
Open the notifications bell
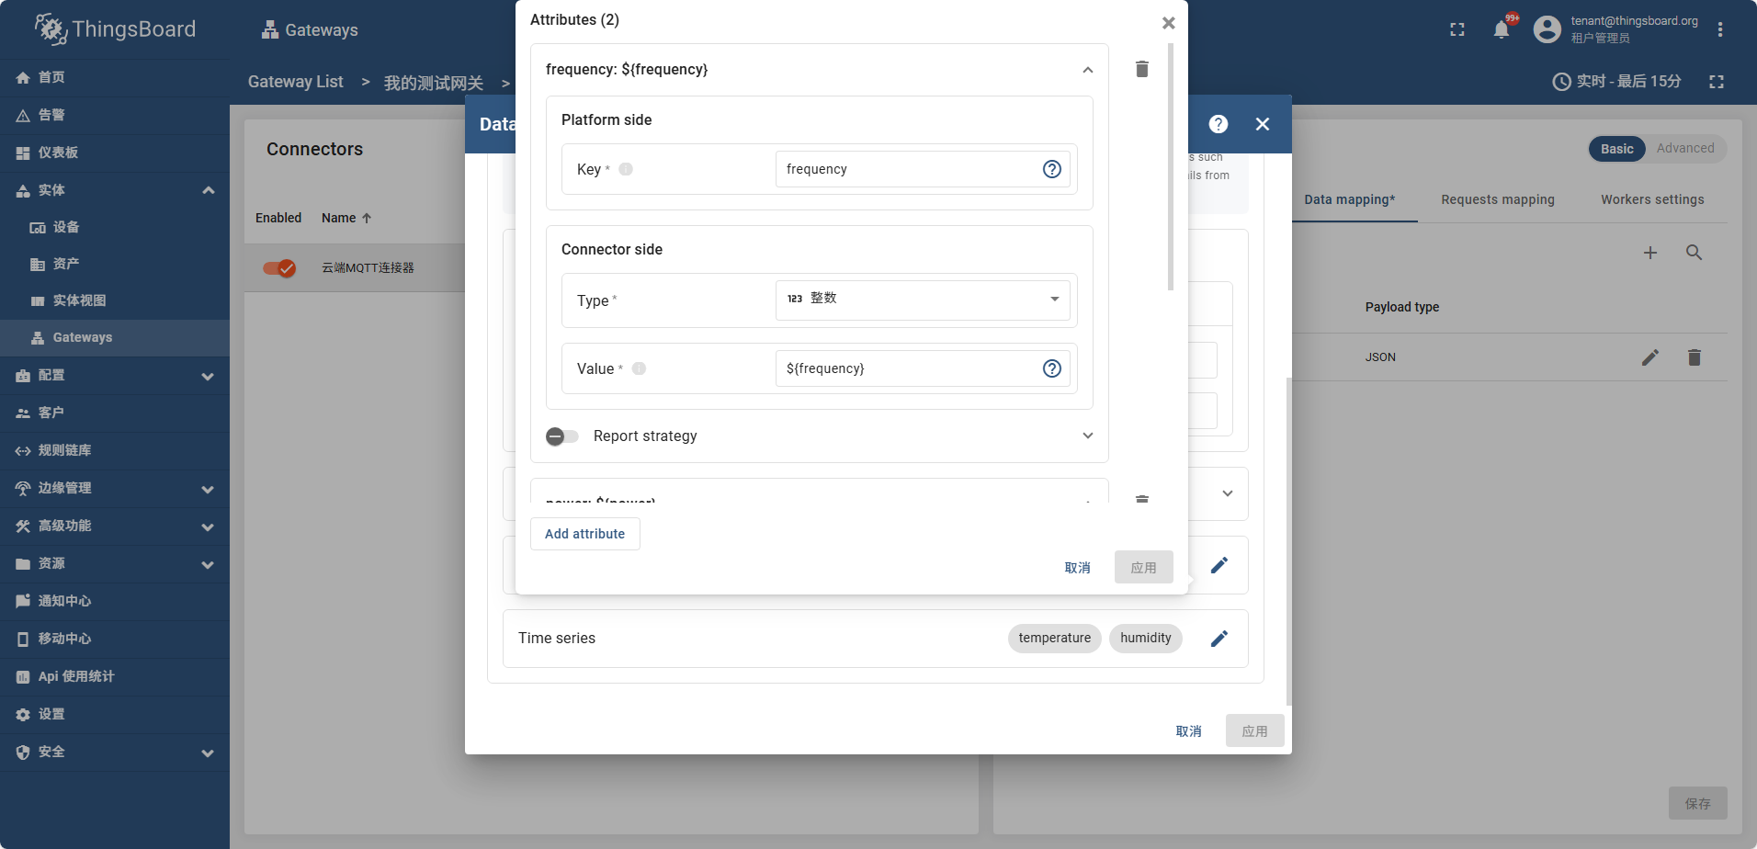tap(1501, 29)
